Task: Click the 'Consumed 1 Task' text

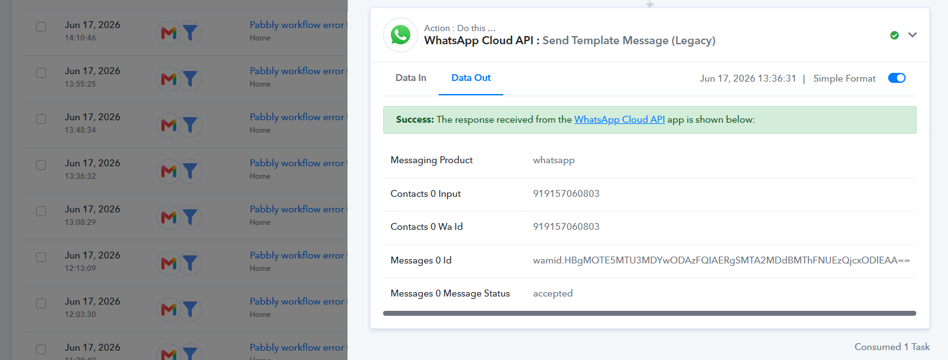Action: (x=892, y=347)
